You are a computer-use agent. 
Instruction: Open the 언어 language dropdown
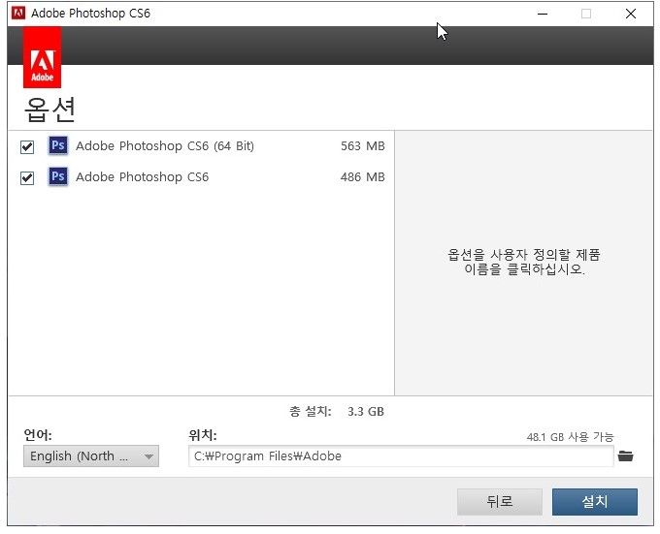[x=91, y=455]
